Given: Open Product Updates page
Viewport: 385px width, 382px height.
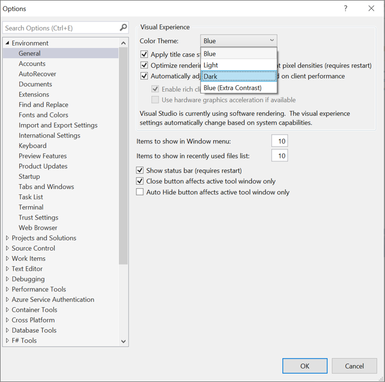Looking at the screenshot, I should pyautogui.click(x=43, y=166).
